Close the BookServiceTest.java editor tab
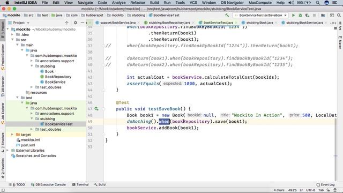The height and width of the screenshot is (193, 343). [x=236, y=23]
